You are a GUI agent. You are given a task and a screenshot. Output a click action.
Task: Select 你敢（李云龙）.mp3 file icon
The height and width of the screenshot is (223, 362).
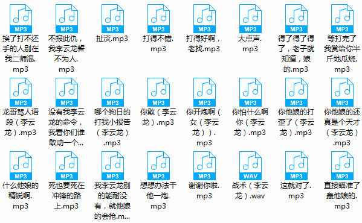158,92
